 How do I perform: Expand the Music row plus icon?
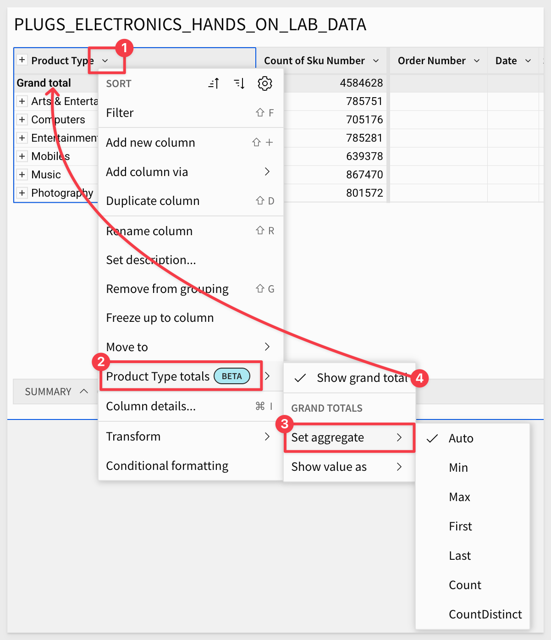coord(22,175)
